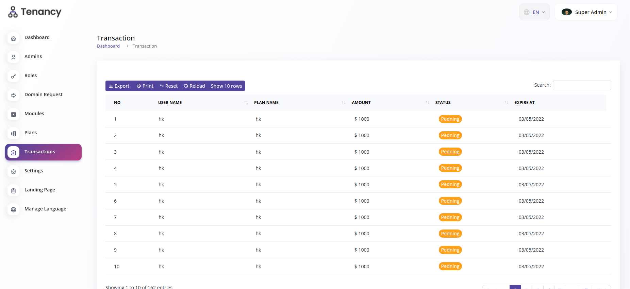Click the globe icon beside EN
The height and width of the screenshot is (289, 630).
[527, 12]
